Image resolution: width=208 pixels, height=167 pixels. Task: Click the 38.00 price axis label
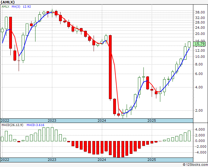[x=200, y=12]
